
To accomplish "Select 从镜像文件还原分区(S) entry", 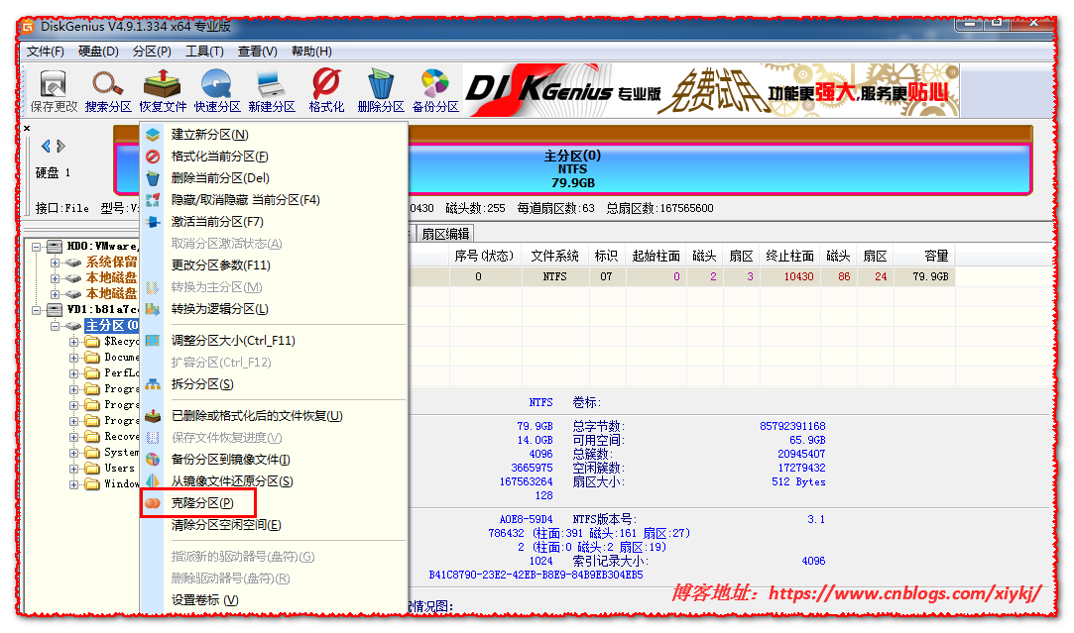I will click(x=274, y=481).
